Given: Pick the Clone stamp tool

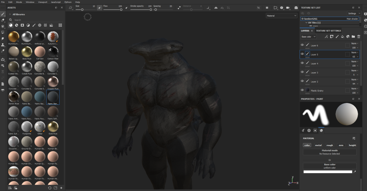Looking at the screenshot, I should (x=3, y=45).
